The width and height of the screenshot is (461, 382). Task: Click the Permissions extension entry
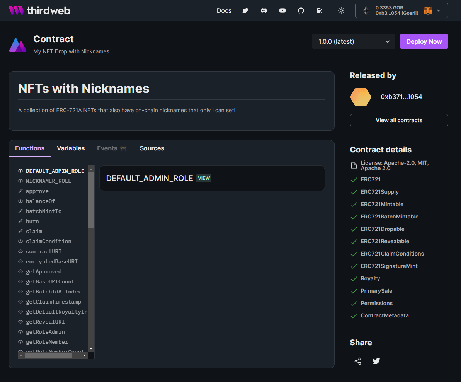372,303
